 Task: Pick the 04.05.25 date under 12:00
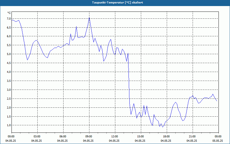click(x=114, y=141)
